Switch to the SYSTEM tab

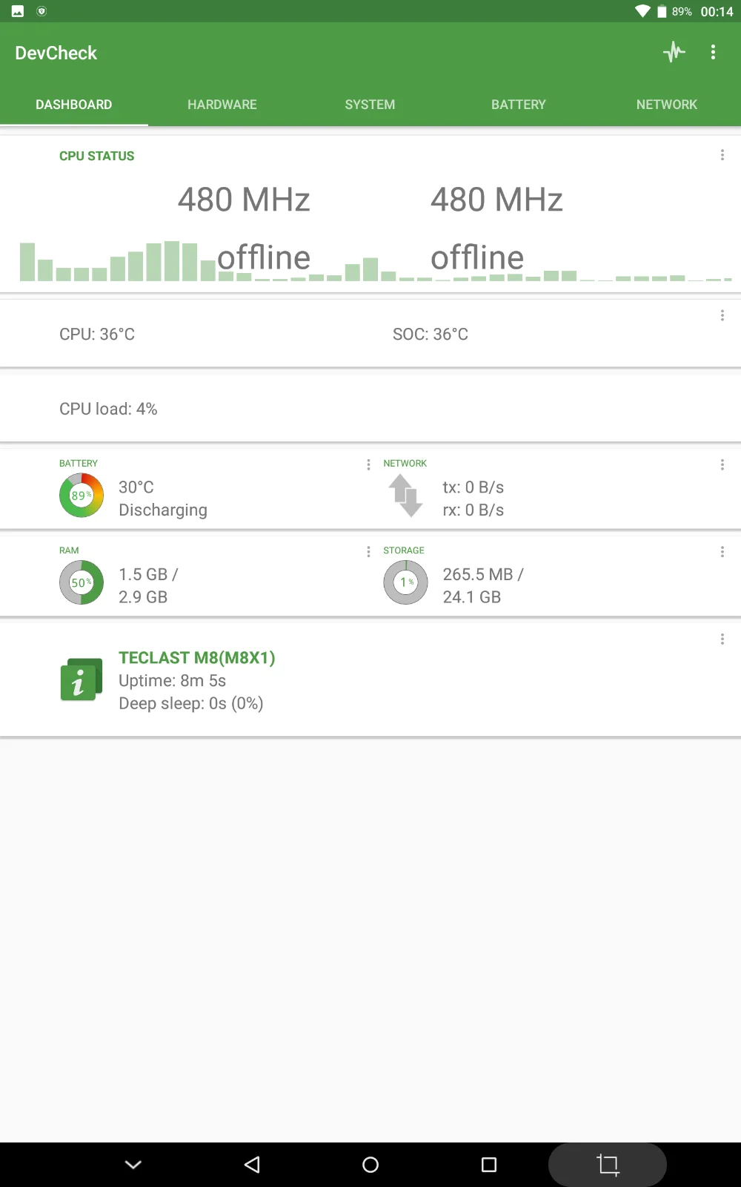pos(370,105)
